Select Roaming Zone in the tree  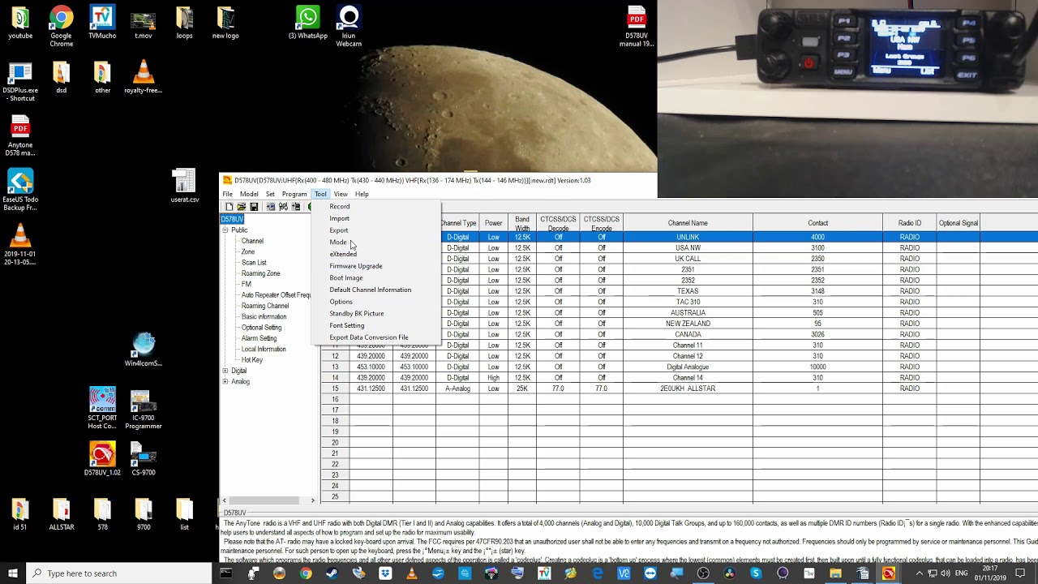260,273
